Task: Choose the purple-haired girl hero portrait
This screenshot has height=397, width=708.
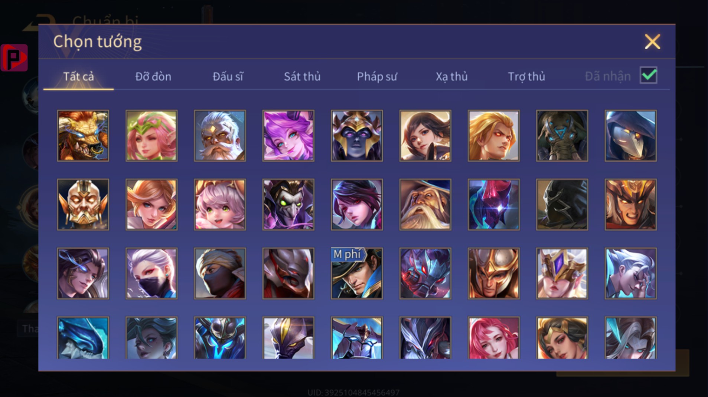Action: 288,135
